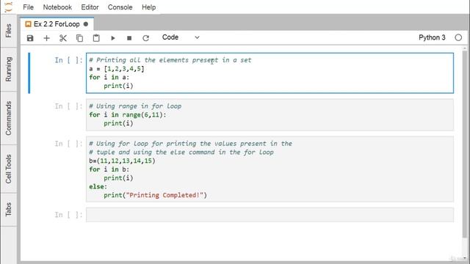470x264 pixels.
Task: Open the File menu
Action: point(28,7)
